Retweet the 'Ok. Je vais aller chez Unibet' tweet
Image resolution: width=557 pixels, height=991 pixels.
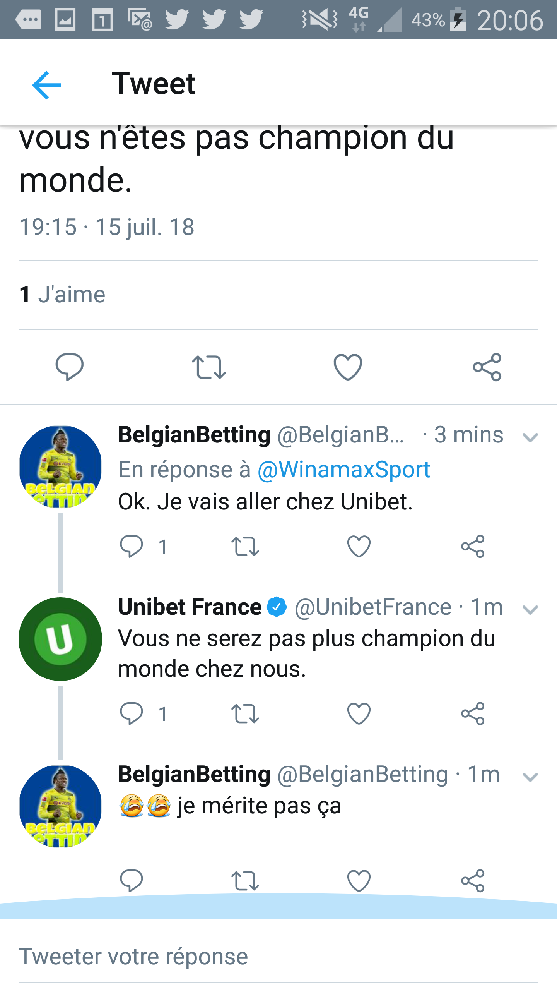tap(245, 546)
